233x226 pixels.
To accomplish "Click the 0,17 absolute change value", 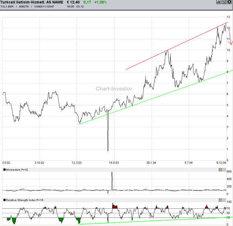I will 87,2.
